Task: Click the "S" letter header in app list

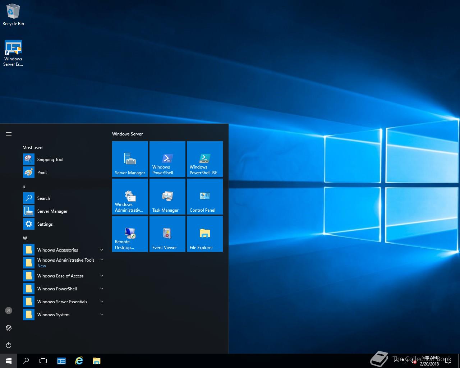Action: click(x=24, y=187)
